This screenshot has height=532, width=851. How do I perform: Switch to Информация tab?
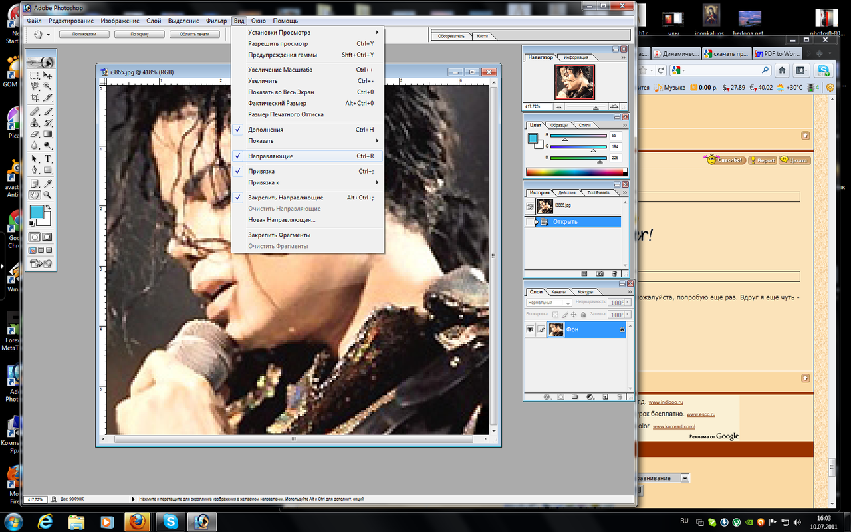click(576, 57)
